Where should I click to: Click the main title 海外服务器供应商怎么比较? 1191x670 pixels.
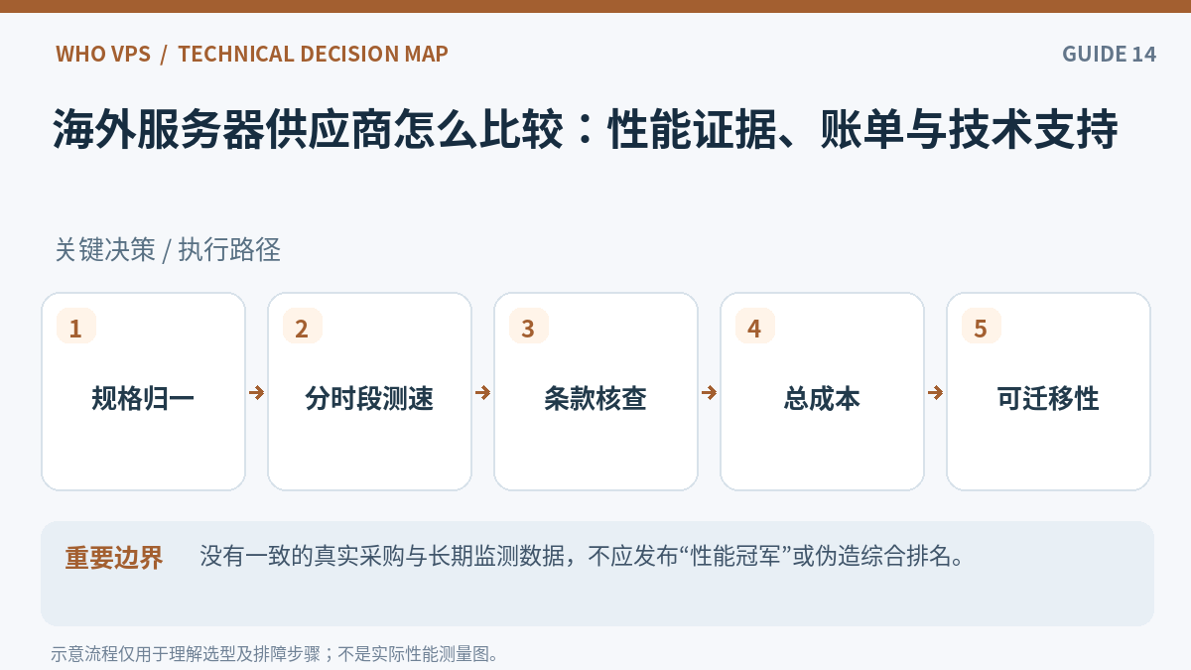click(586, 129)
